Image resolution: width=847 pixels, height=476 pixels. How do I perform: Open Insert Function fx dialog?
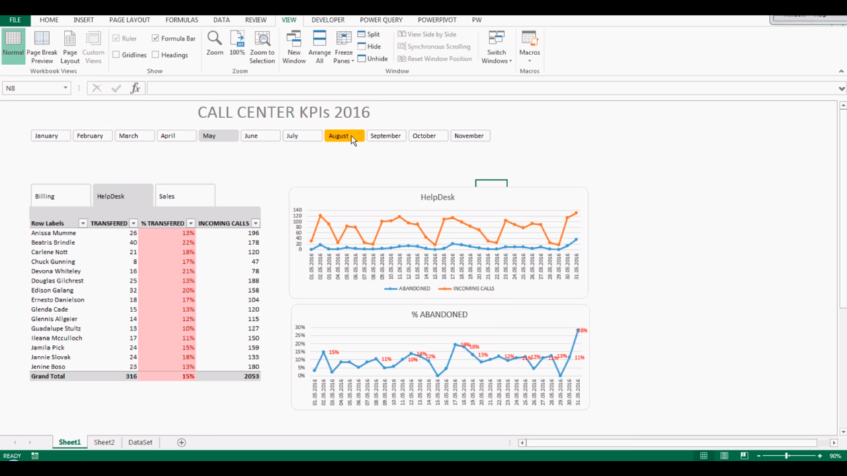pyautogui.click(x=135, y=88)
